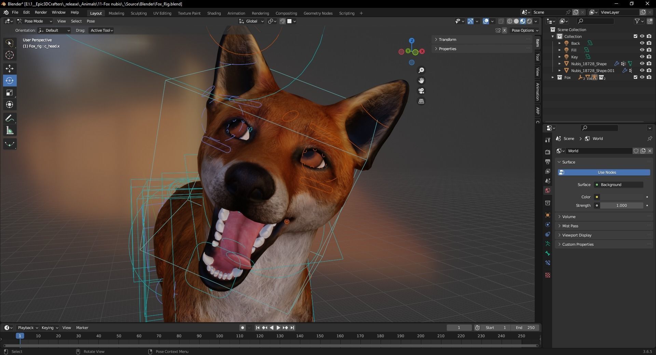
Task: Uncheck the Fox collection checkbox
Action: coord(635,77)
